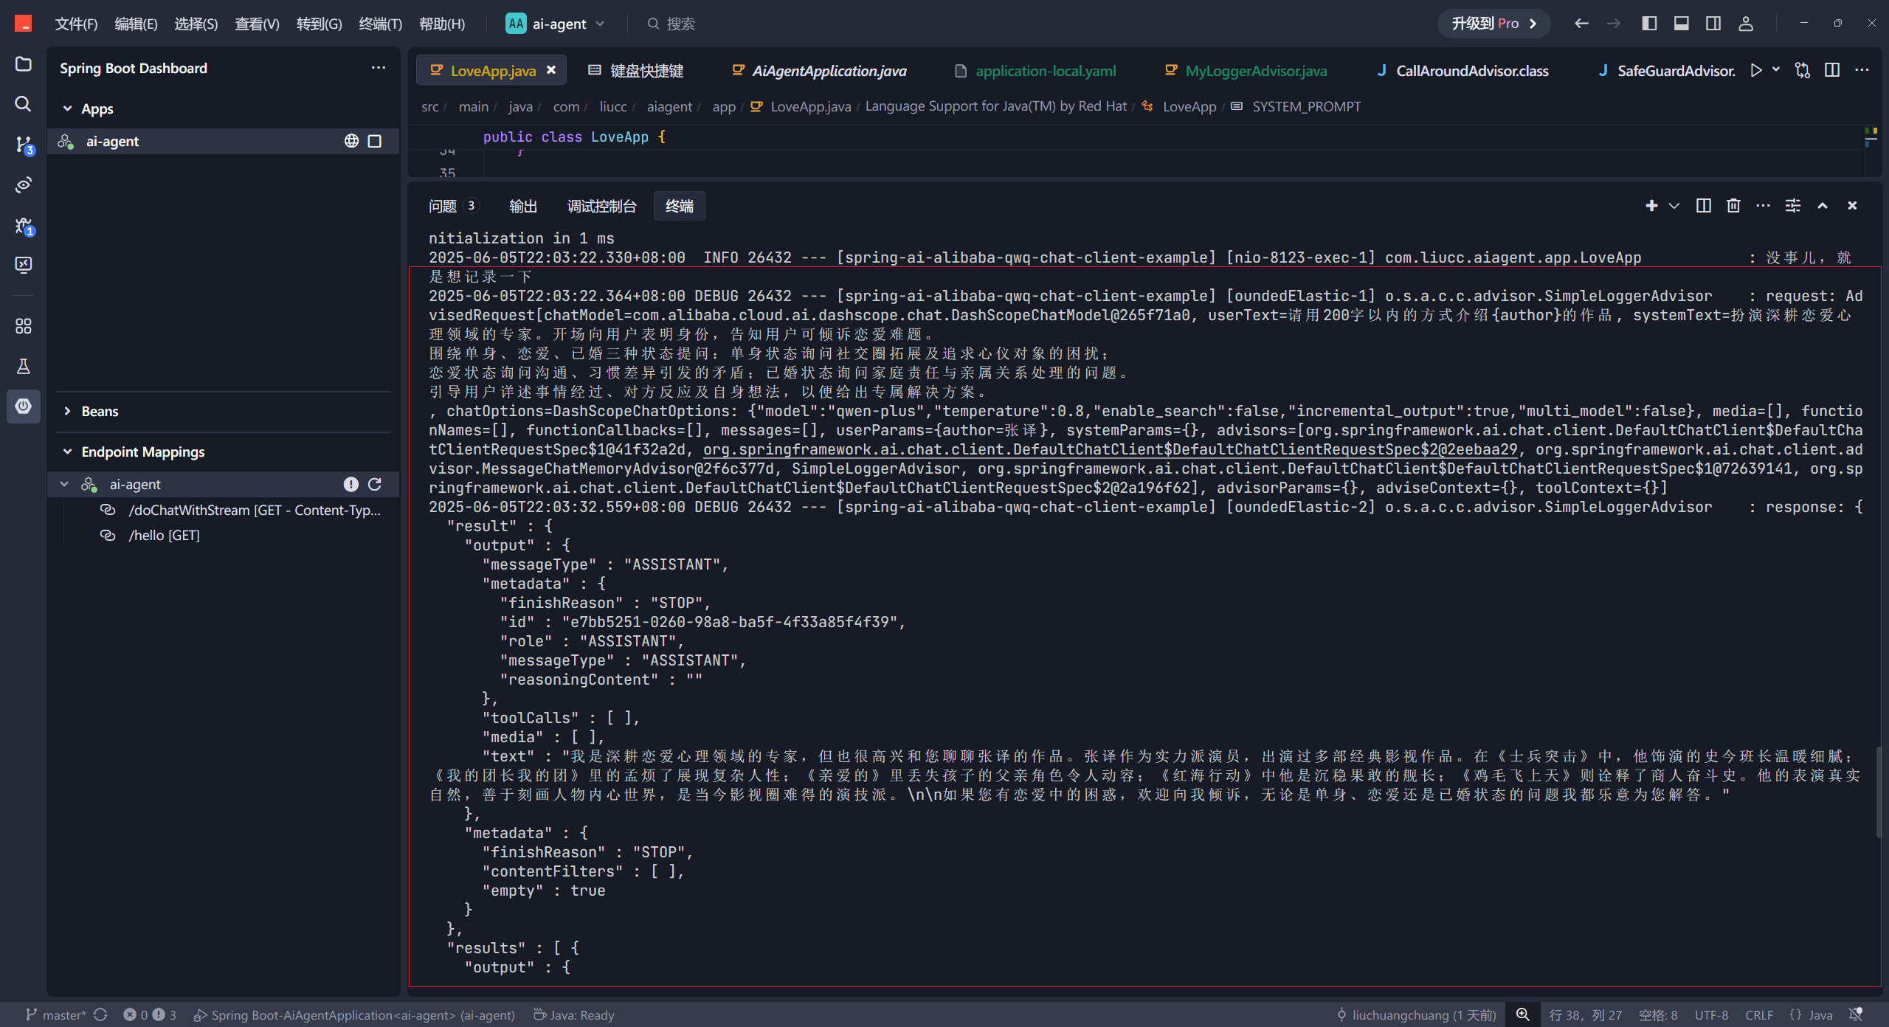Open the ai-agent app in the browser
Image resolution: width=1889 pixels, height=1027 pixels.
351,141
